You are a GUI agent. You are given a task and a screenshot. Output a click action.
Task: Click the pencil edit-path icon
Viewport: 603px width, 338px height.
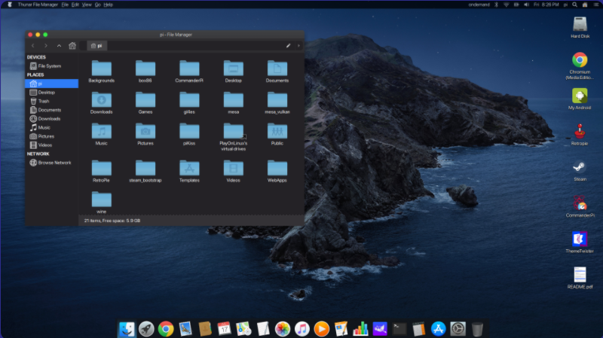pyautogui.click(x=288, y=46)
